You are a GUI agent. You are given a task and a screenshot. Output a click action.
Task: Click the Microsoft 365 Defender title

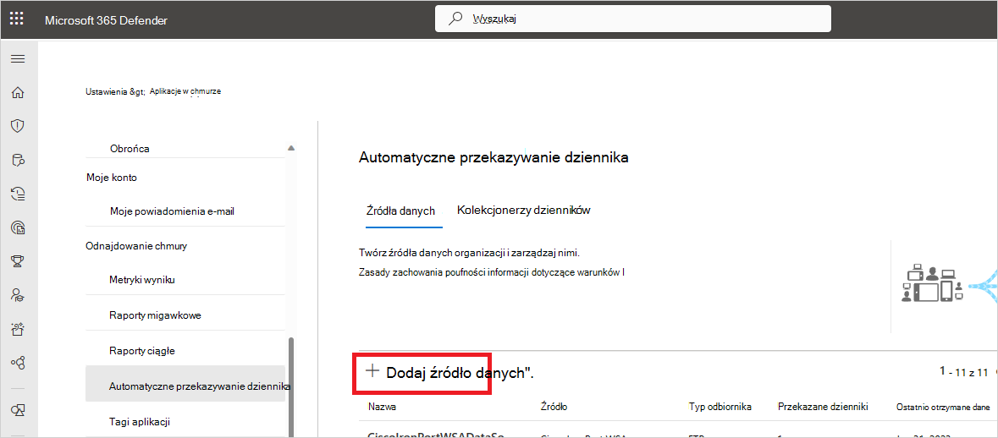point(107,20)
